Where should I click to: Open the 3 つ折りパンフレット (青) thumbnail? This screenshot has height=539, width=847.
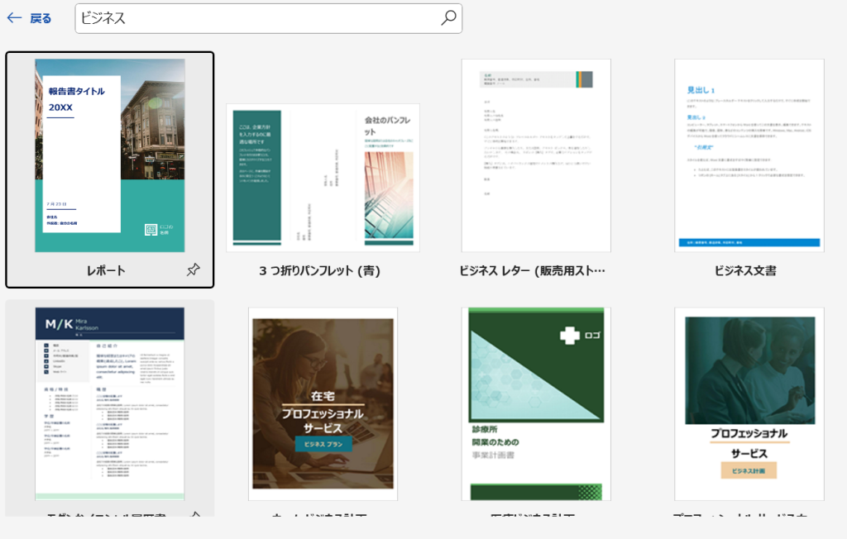323,177
